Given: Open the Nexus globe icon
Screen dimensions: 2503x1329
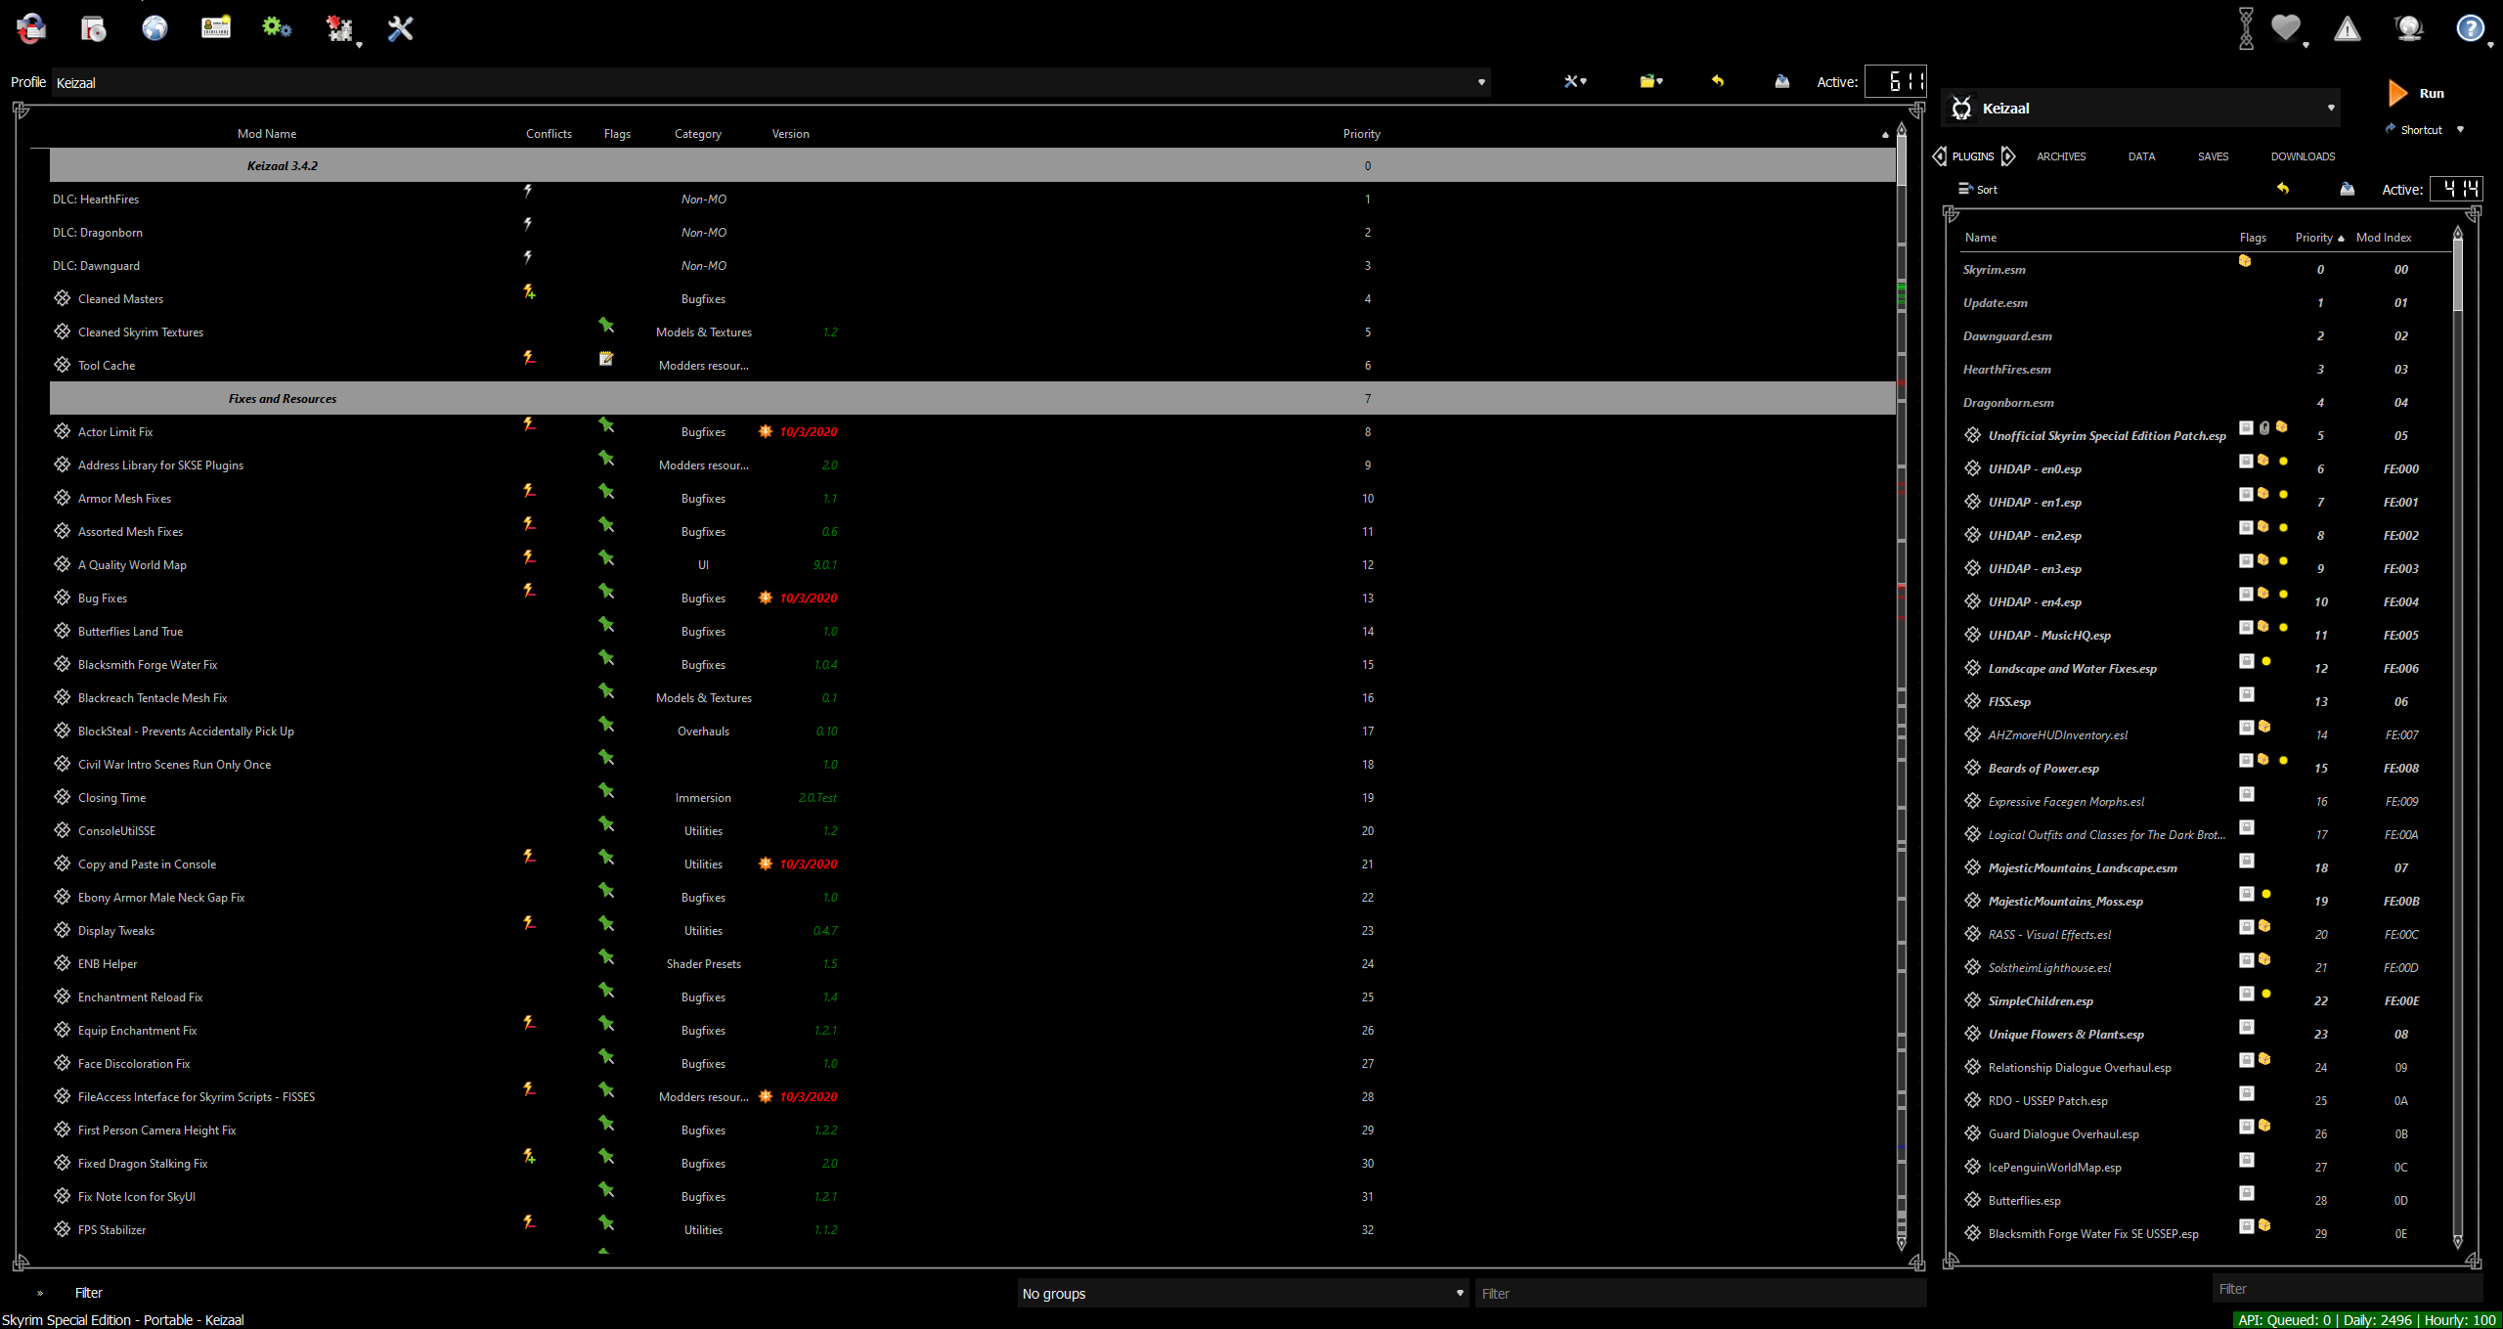Looking at the screenshot, I should [x=154, y=28].
